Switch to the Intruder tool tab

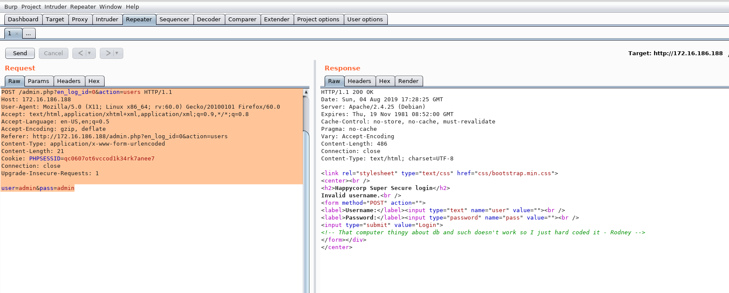pyautogui.click(x=107, y=19)
